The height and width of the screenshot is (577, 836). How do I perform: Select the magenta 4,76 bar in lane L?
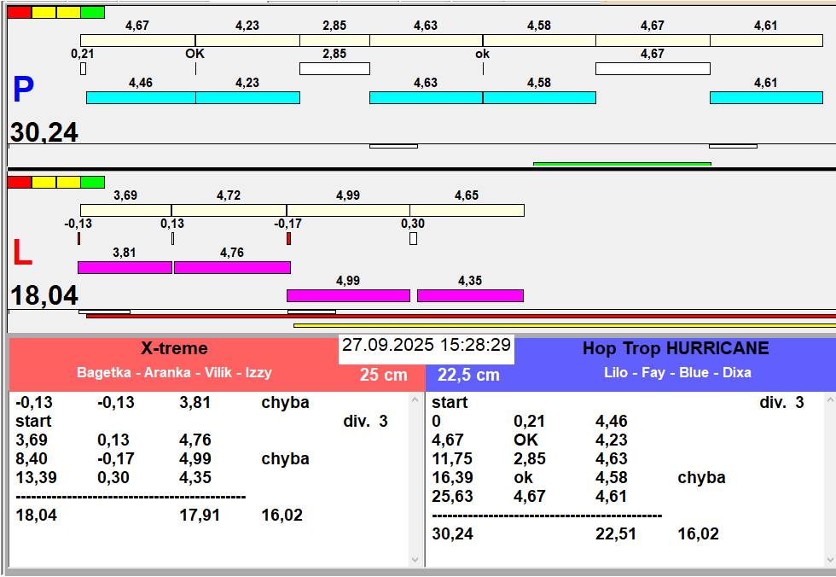pos(232,268)
